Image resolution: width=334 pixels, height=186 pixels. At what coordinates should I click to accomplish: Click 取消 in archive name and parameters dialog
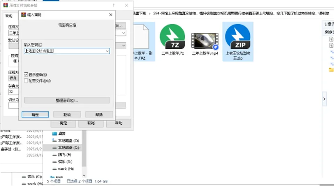[x=91, y=123]
